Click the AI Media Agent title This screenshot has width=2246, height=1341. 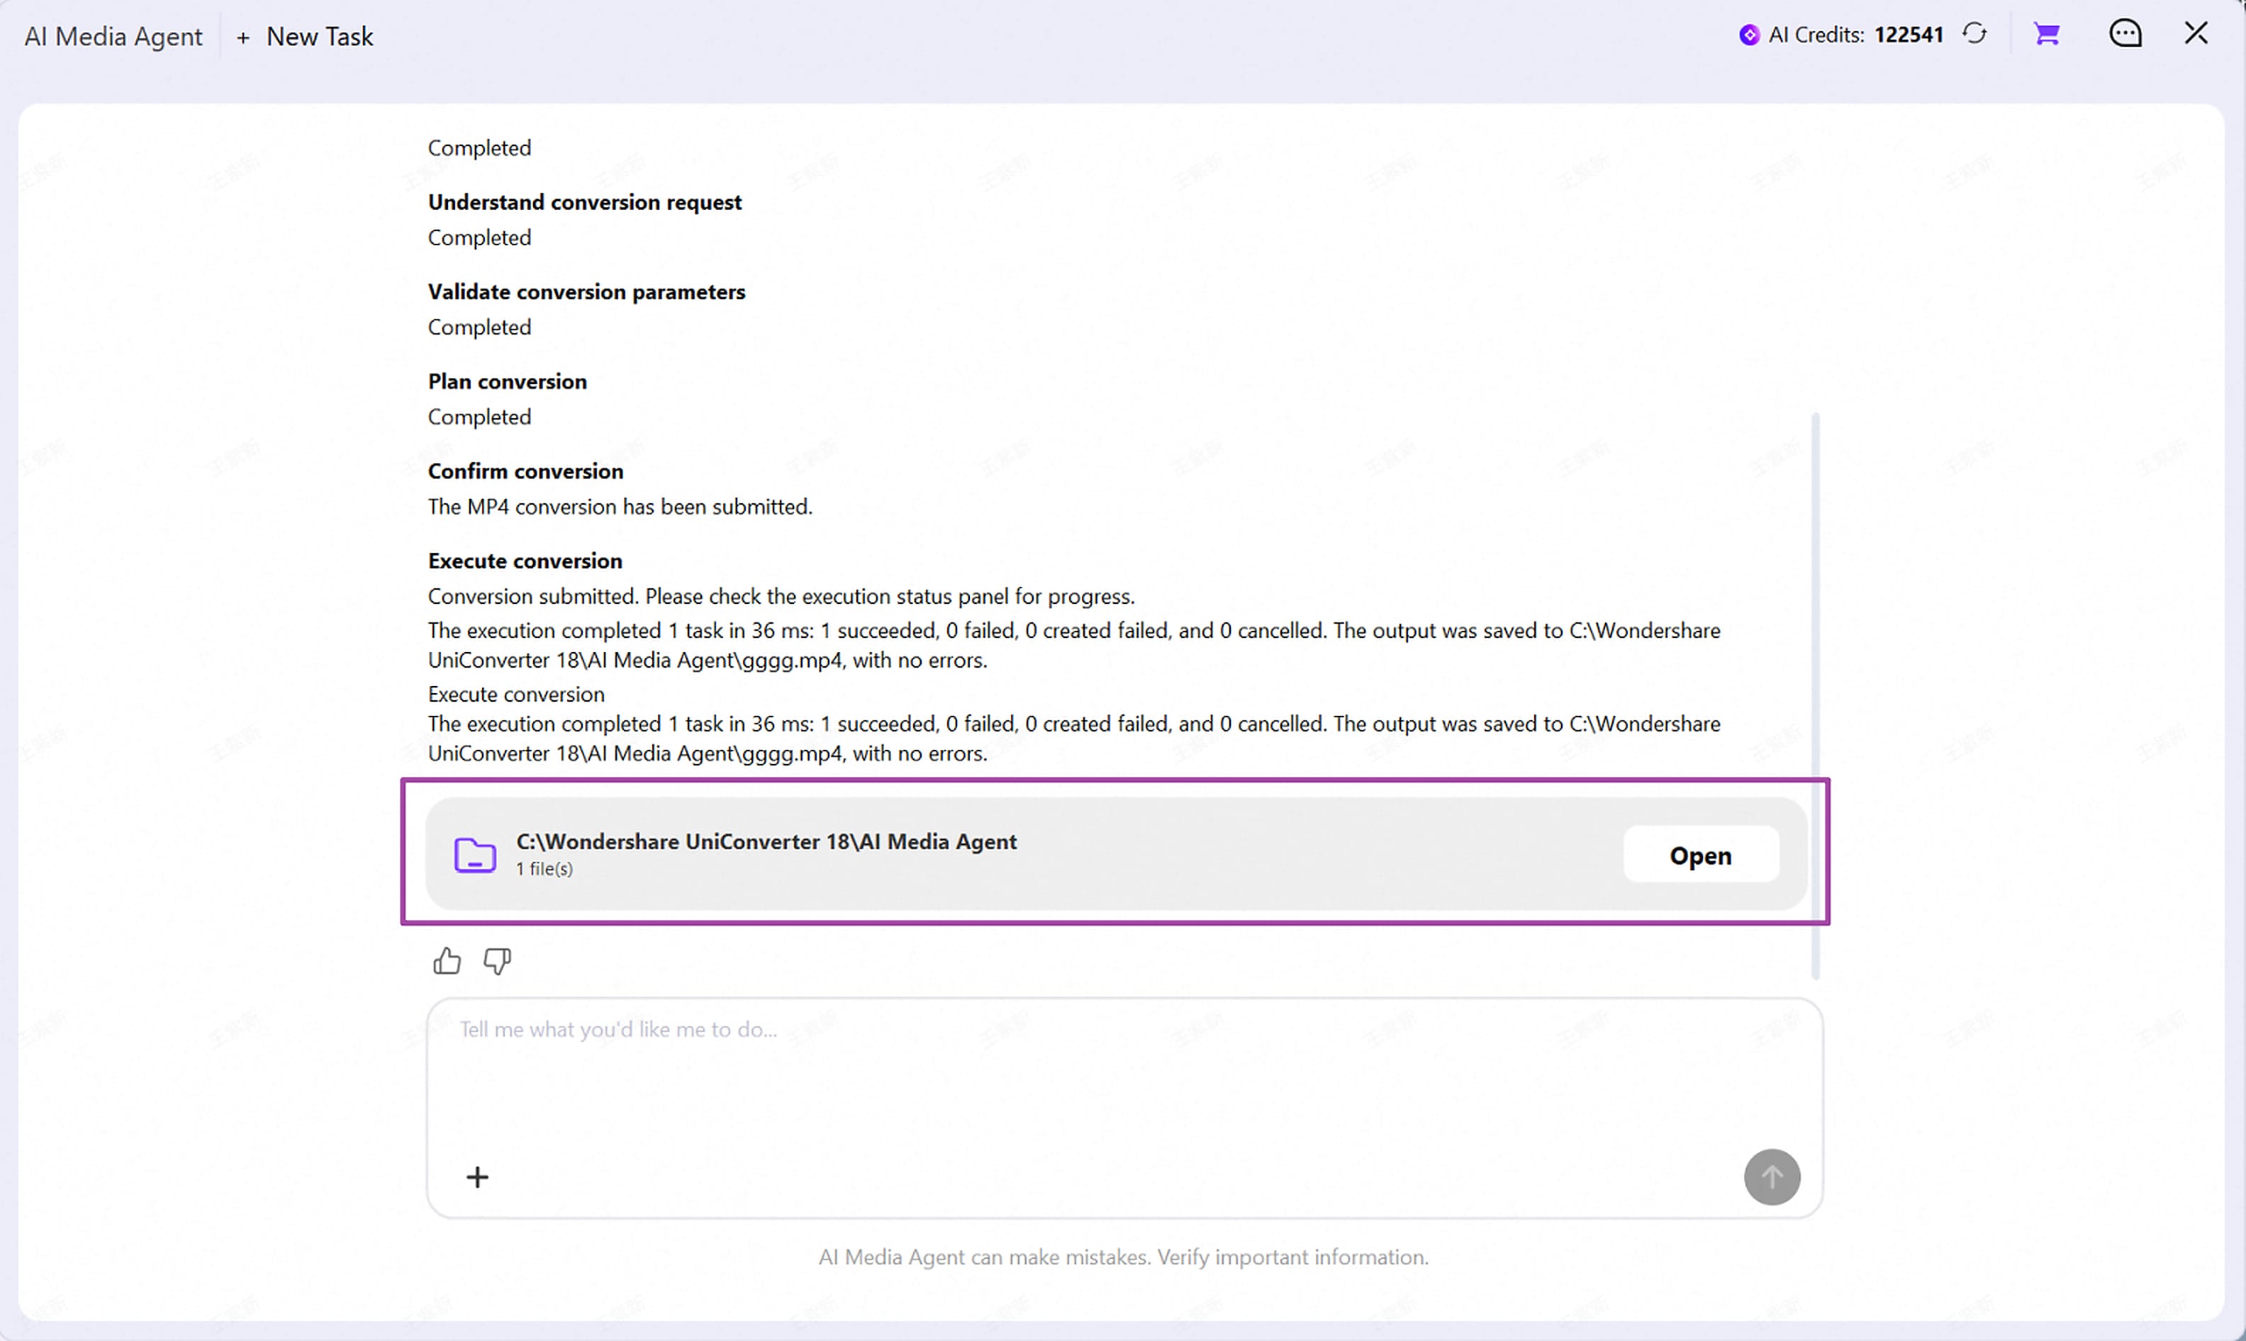click(113, 37)
